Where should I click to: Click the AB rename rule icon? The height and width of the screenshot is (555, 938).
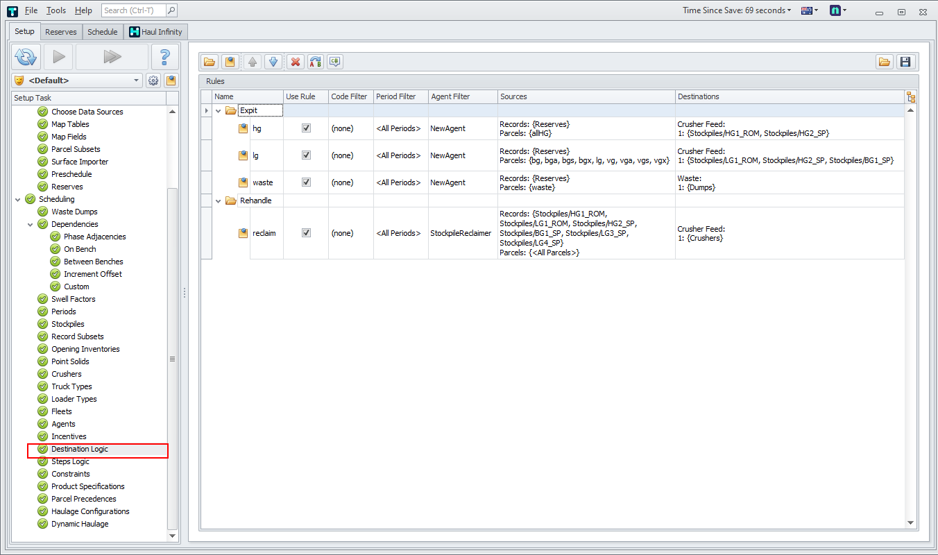316,62
